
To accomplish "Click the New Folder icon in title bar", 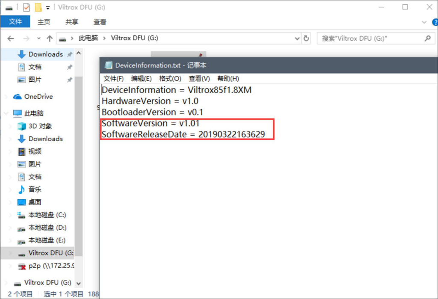I will click(38, 7).
